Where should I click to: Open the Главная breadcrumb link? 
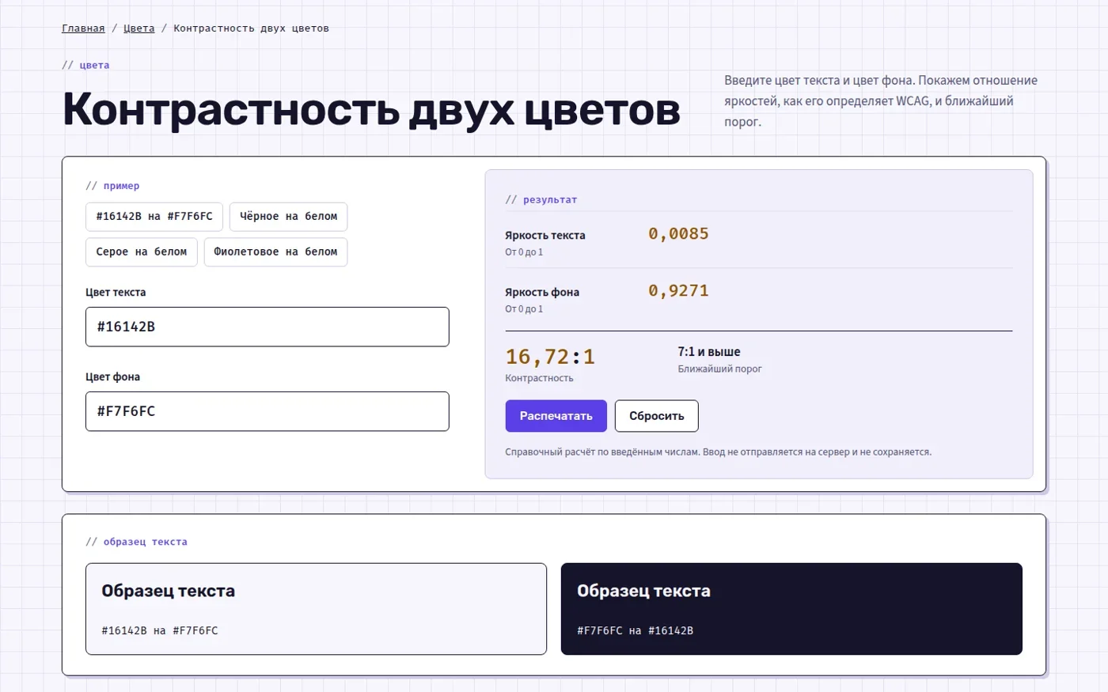(83, 28)
